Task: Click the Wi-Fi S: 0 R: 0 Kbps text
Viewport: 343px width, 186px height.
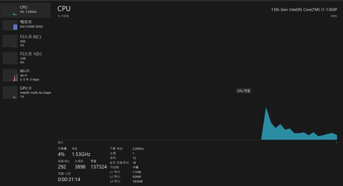Action: click(30, 80)
